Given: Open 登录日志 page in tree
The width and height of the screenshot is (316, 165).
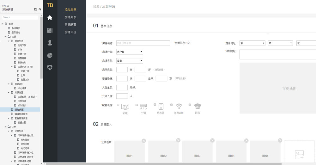Looking at the screenshot, I should 16,32.
